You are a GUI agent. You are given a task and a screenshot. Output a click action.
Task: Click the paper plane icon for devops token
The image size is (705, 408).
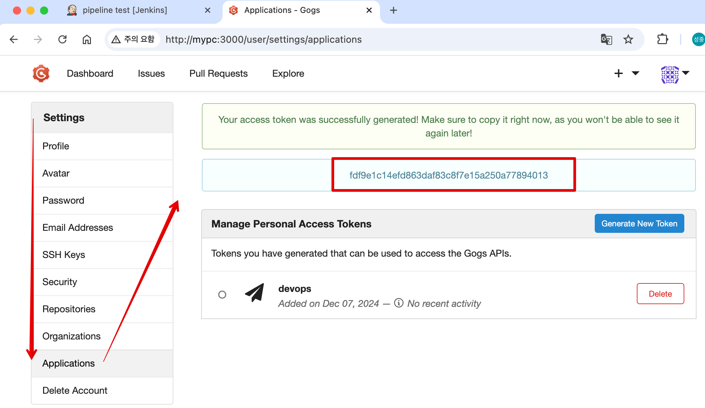pyautogui.click(x=254, y=292)
